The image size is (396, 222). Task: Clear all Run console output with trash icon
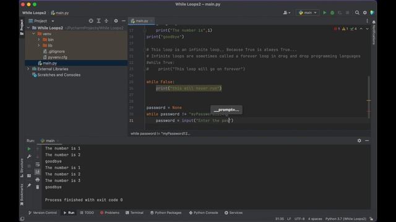pos(37,187)
